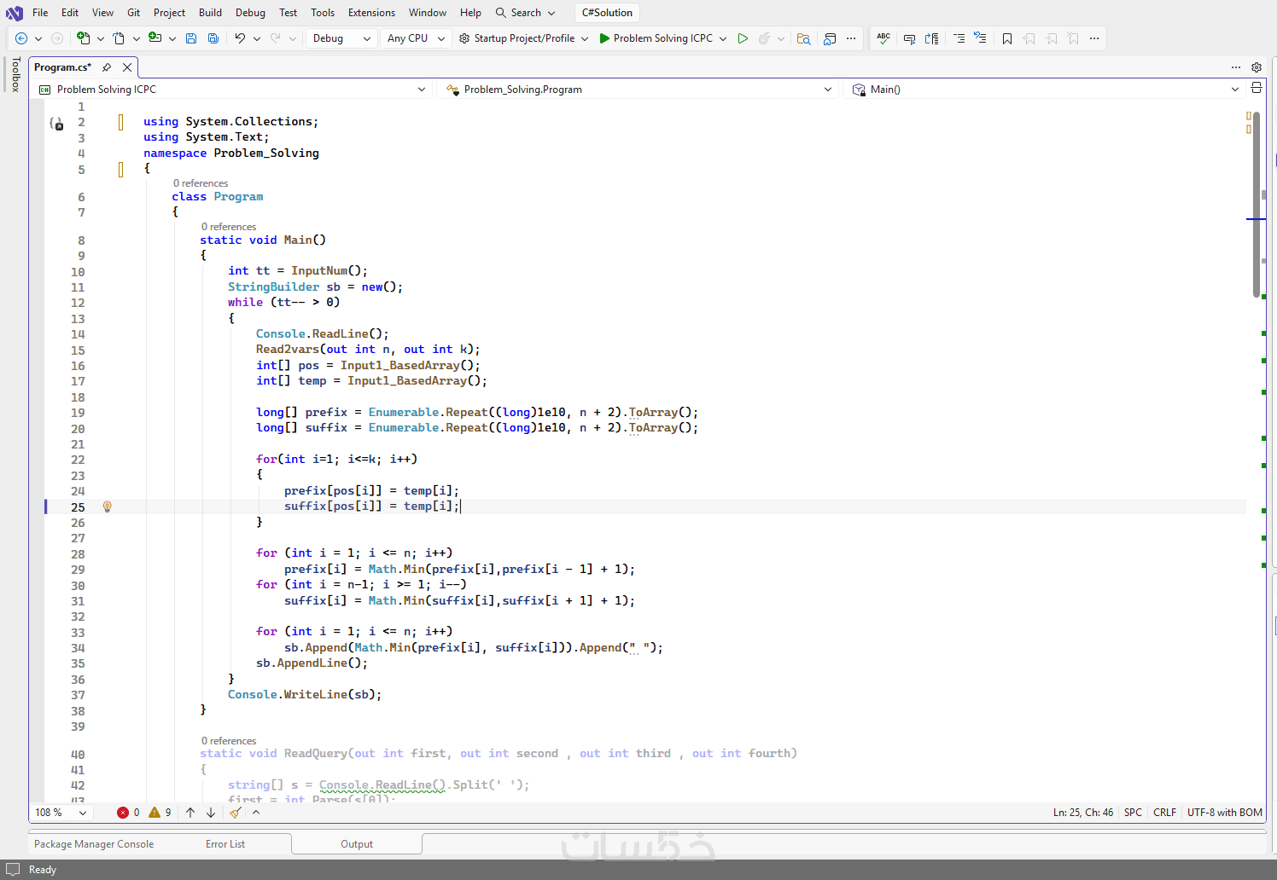This screenshot has height=880, width=1277.
Task: Open the Tools menu
Action: click(x=323, y=13)
